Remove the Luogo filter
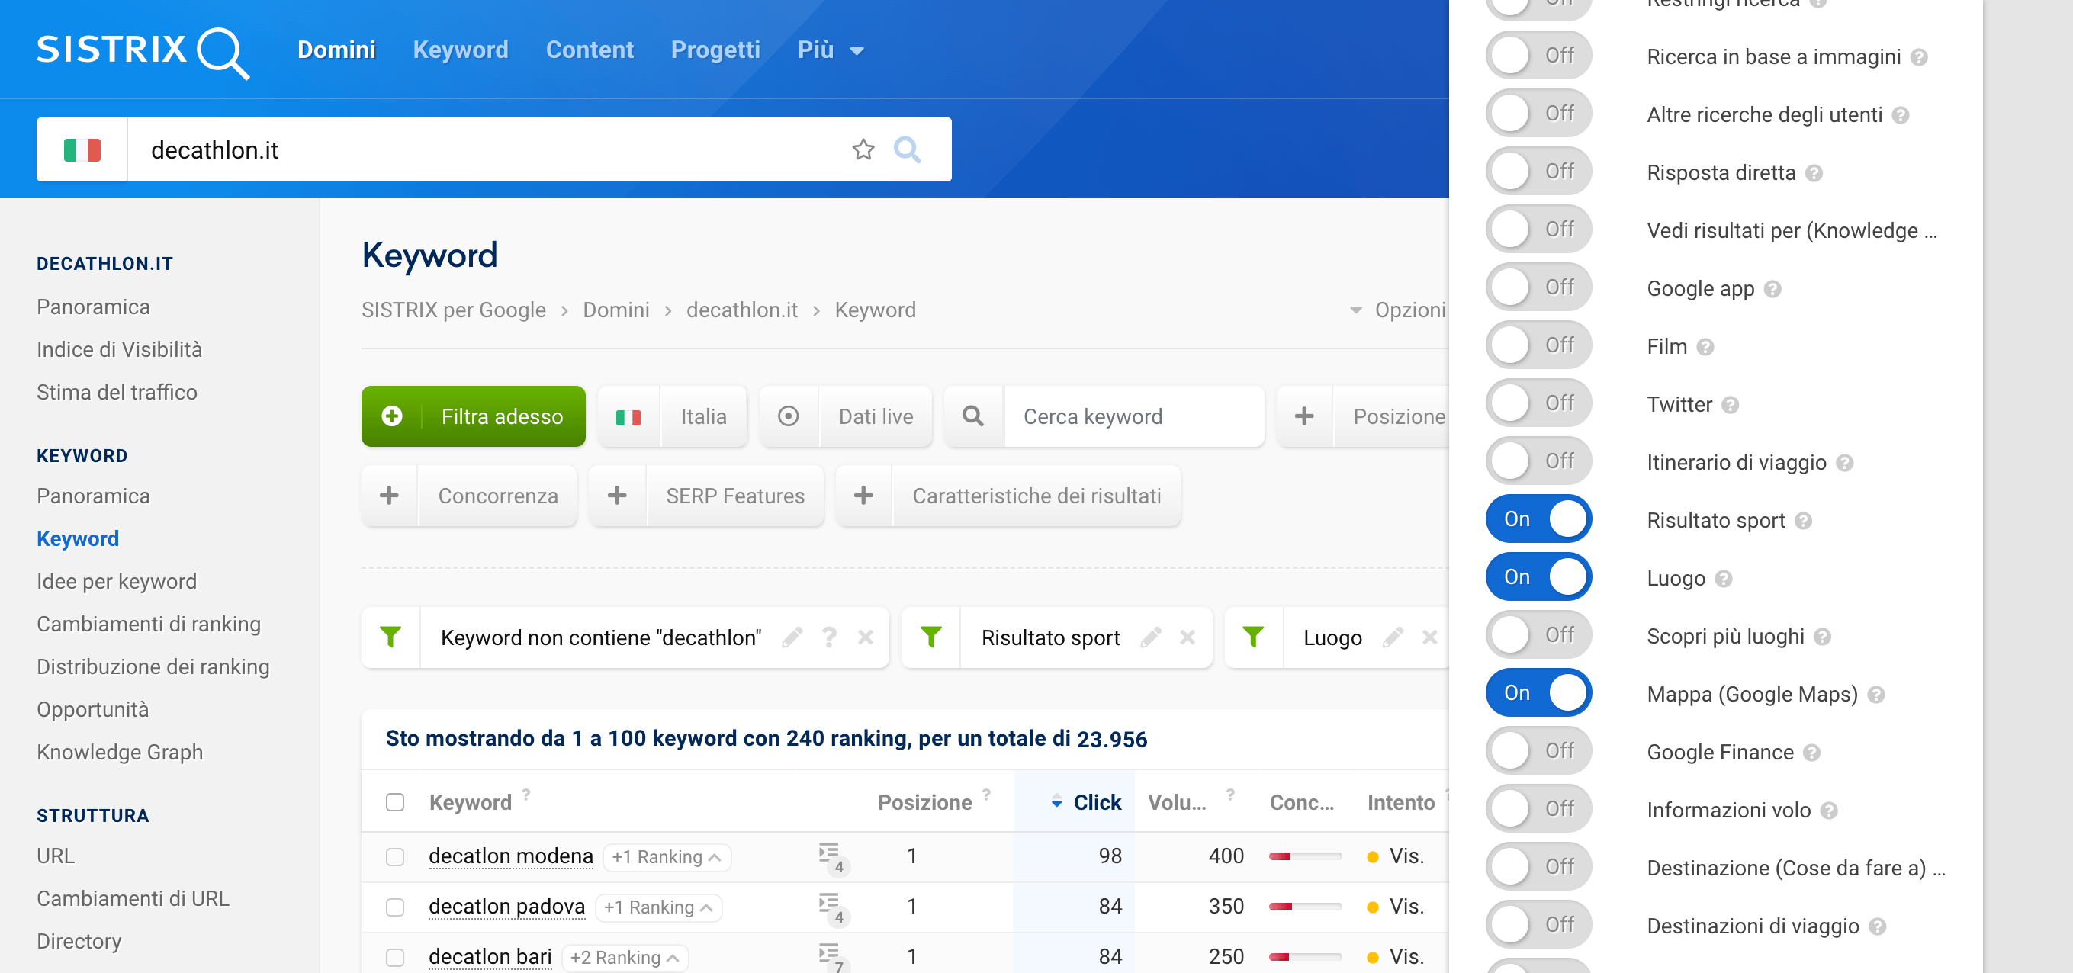This screenshot has width=2073, height=973. point(1429,637)
